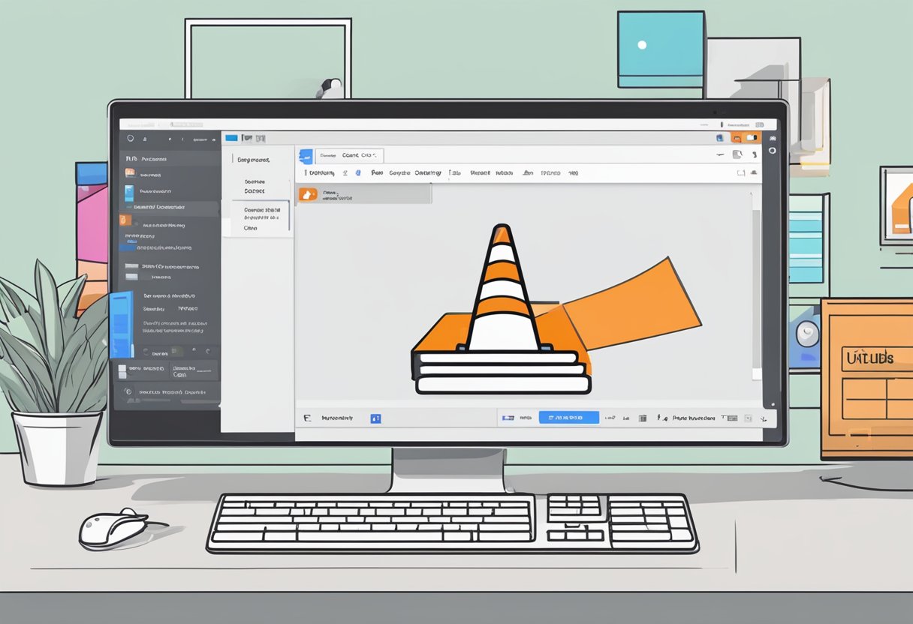913x624 pixels.
Task: Select the printer icon near the bottom-right toolbar
Action: [732, 418]
